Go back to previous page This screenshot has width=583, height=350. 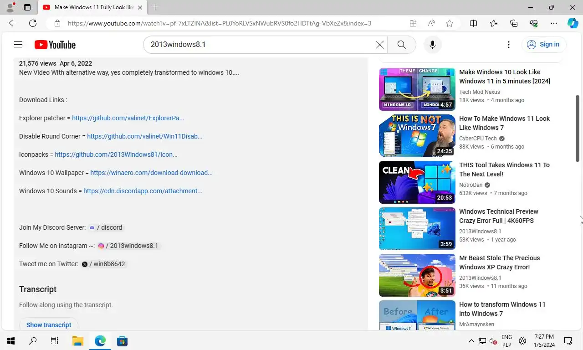[13, 23]
